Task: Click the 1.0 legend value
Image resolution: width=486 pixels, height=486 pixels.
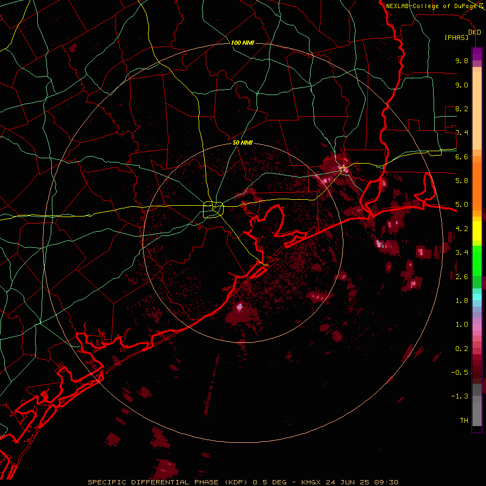Action: [x=462, y=325]
